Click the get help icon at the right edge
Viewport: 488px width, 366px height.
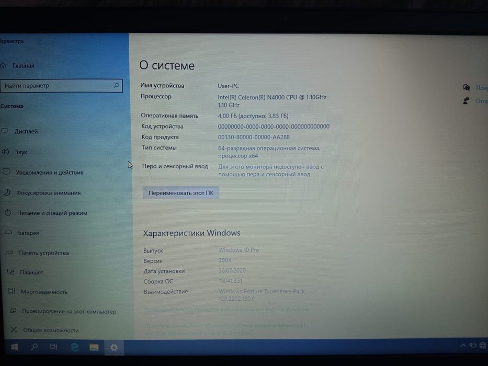(x=466, y=87)
